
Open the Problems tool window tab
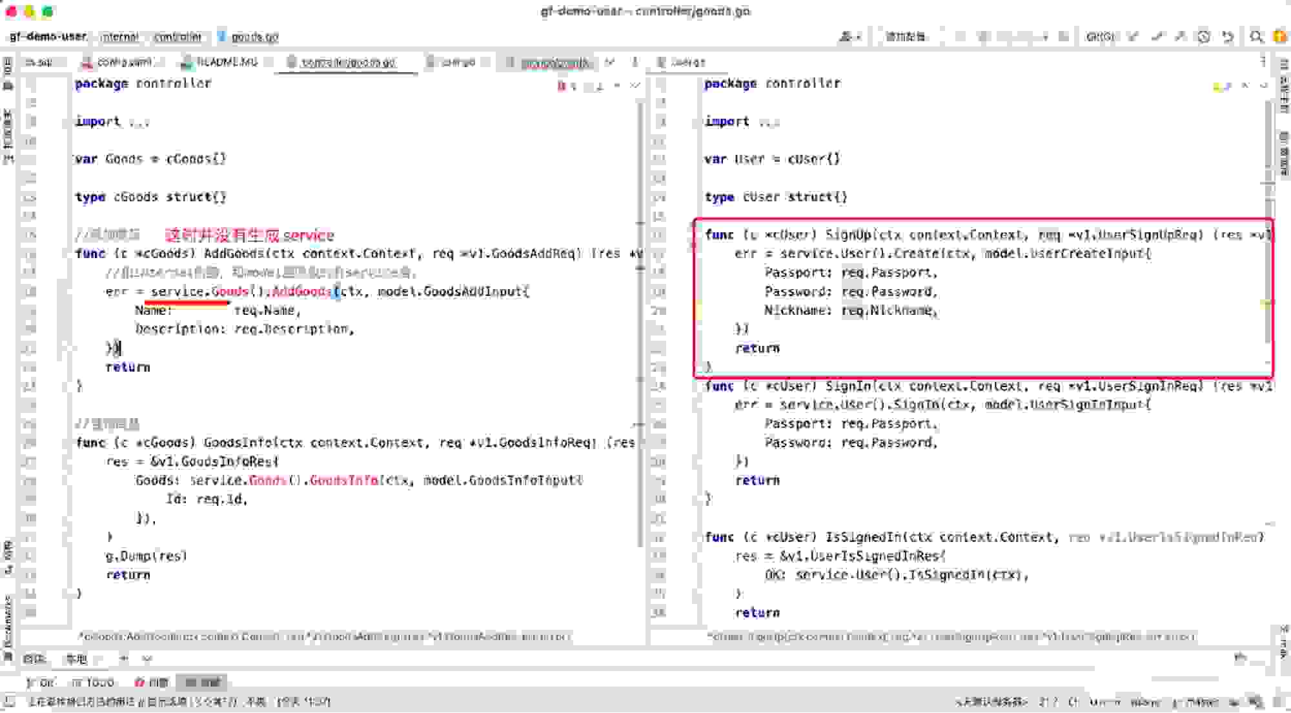coord(152,682)
